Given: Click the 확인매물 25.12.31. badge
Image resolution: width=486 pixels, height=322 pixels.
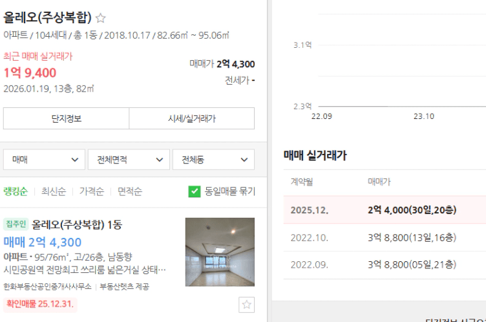Looking at the screenshot, I should tap(40, 304).
